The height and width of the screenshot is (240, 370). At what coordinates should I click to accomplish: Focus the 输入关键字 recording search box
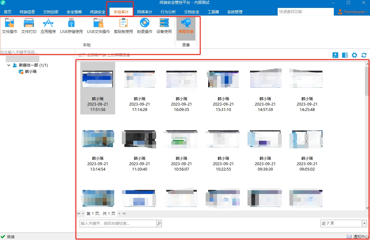pos(118,223)
